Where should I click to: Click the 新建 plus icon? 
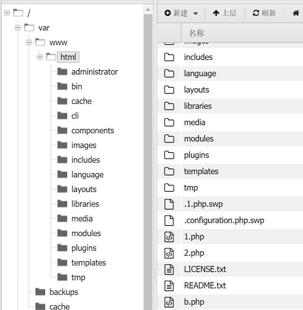pyautogui.click(x=168, y=13)
